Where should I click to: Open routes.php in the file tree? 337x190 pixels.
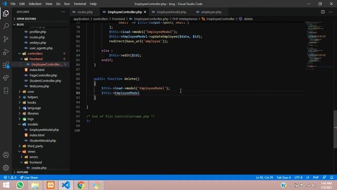[x=37, y=37]
